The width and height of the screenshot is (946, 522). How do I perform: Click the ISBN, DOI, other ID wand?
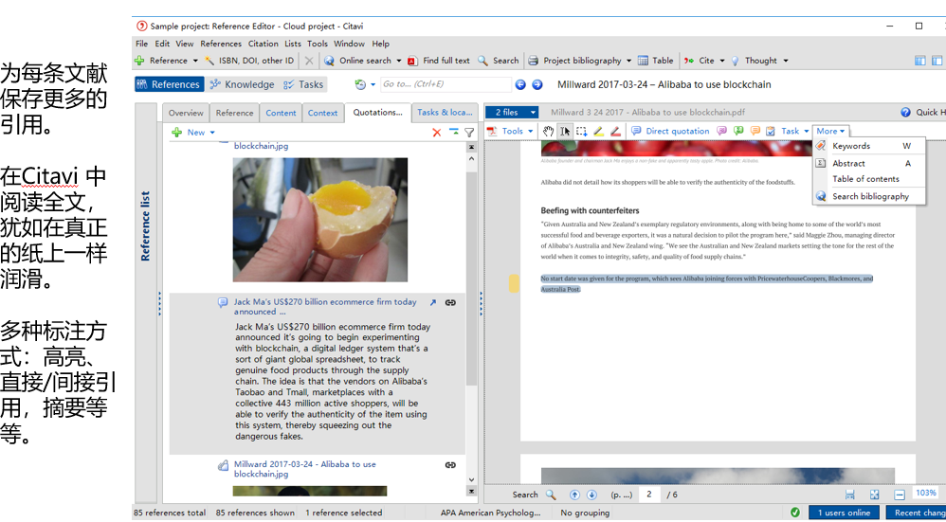click(209, 61)
